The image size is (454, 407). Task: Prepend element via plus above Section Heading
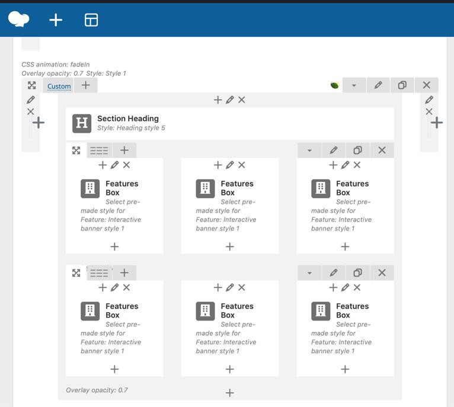pos(218,100)
